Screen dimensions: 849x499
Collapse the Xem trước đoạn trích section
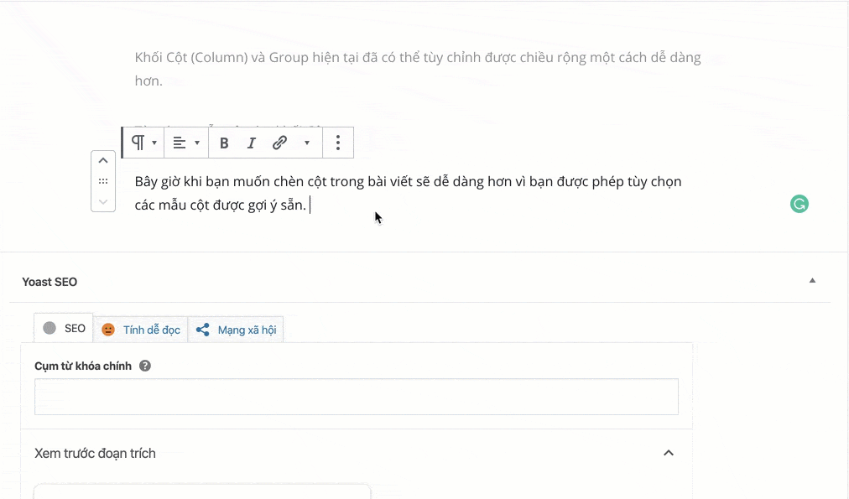pyautogui.click(x=669, y=453)
